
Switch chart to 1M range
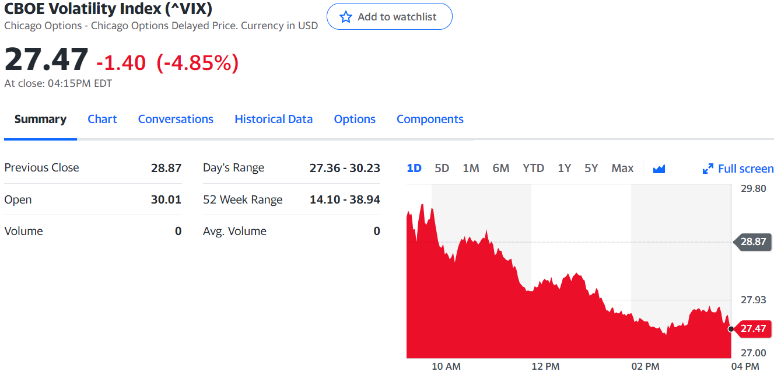click(471, 168)
